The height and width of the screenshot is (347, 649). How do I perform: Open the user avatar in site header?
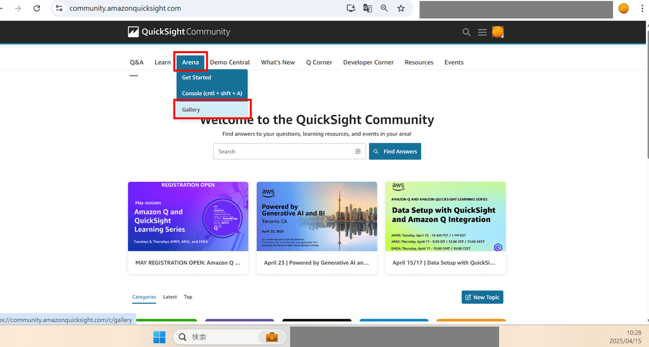click(498, 32)
